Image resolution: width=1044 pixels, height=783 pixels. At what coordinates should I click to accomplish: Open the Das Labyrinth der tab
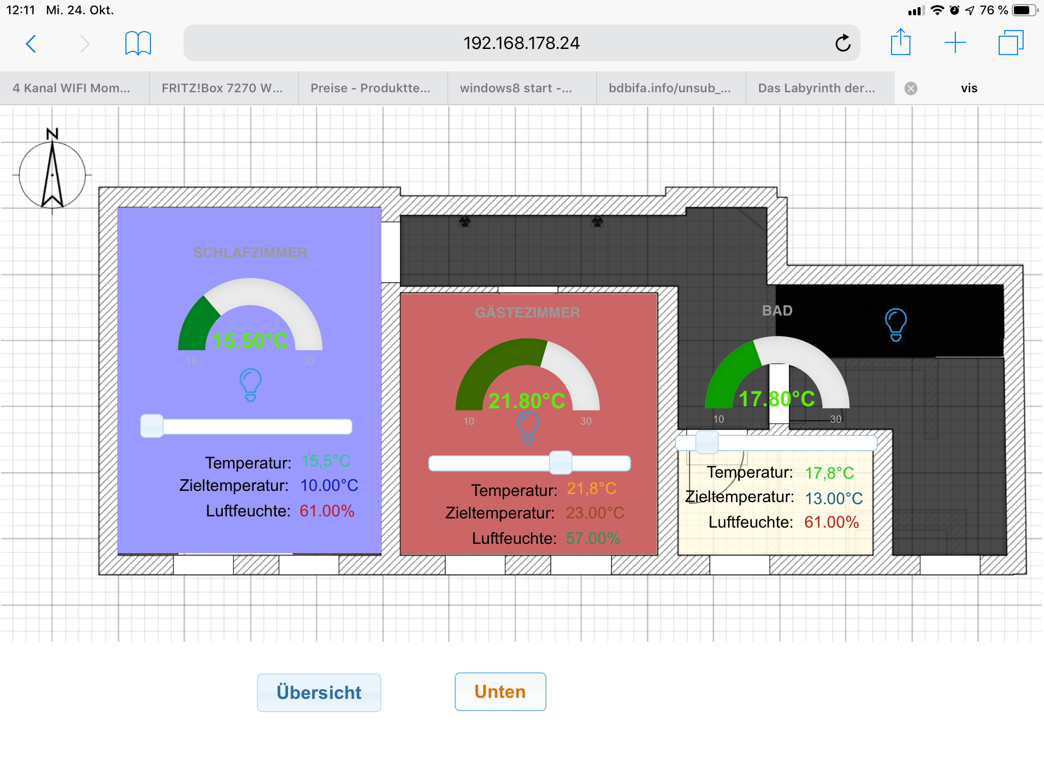point(816,89)
